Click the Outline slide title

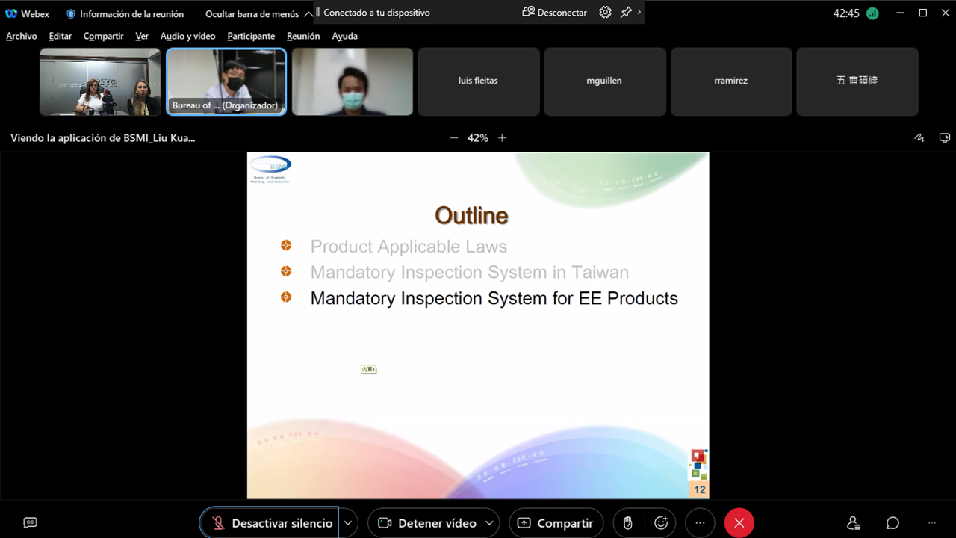pyautogui.click(x=471, y=216)
